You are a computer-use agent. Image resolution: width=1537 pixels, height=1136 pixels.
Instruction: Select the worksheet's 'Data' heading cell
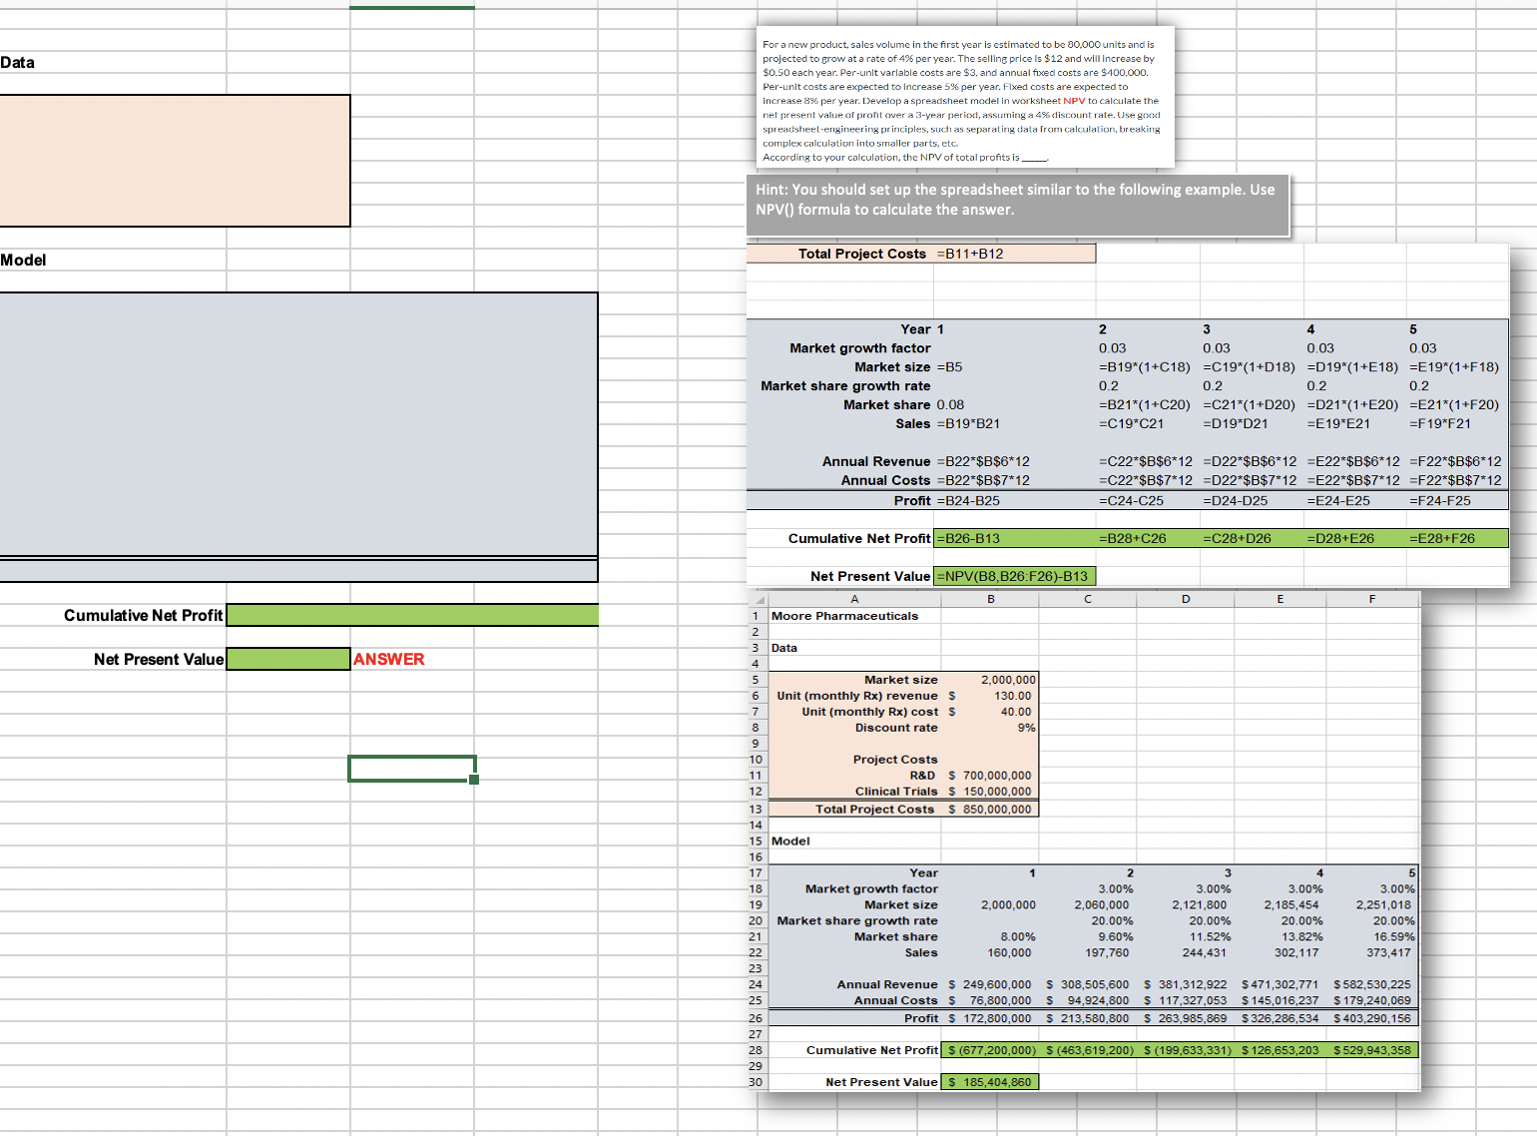tap(18, 63)
